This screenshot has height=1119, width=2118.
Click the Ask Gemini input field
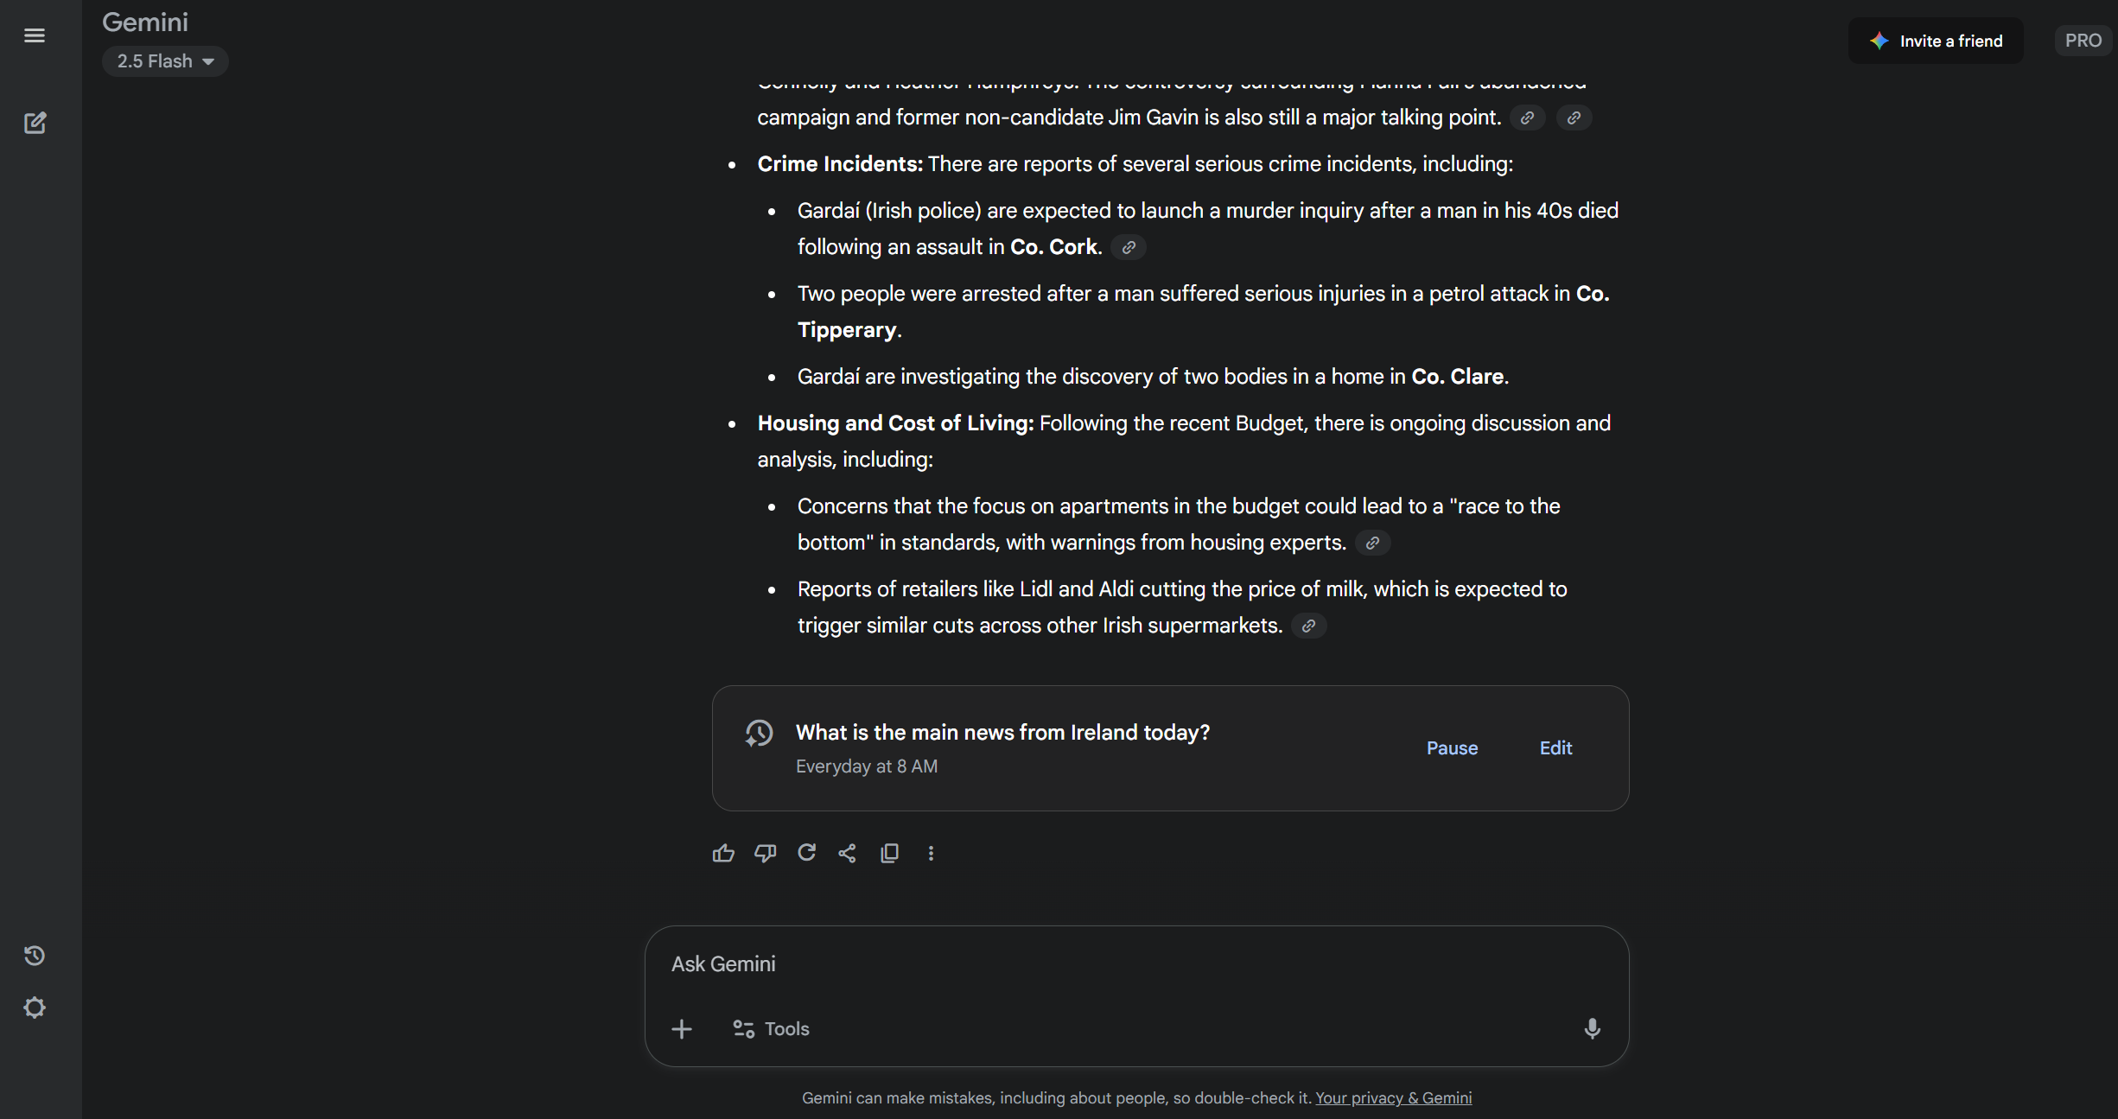1123,964
